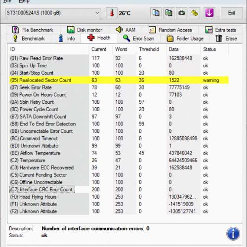Open the Error Scan tab
Screen dimensions: 247x247
(139, 39)
